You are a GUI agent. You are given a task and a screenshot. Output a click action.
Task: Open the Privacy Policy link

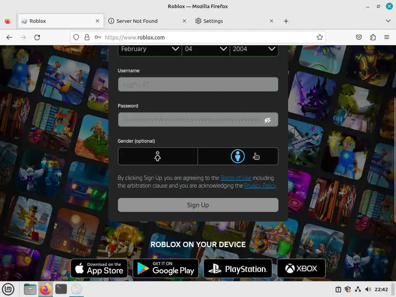click(260, 186)
